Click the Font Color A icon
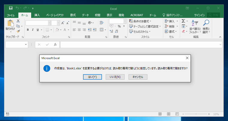Viewport: 228px width, 121px height. (65, 30)
